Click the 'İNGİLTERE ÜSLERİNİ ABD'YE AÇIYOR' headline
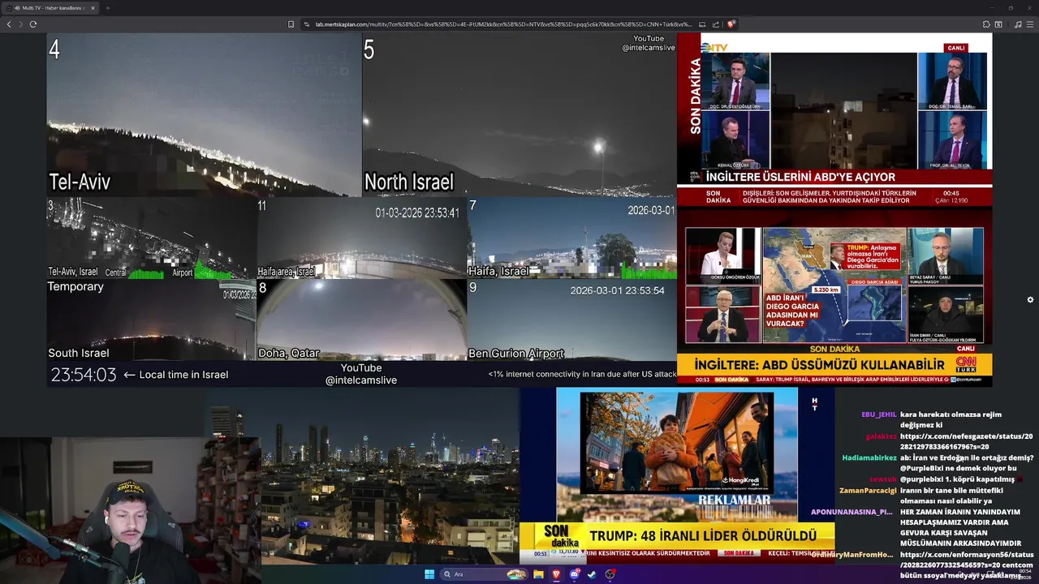The width and height of the screenshot is (1039, 584). pyautogui.click(x=800, y=177)
